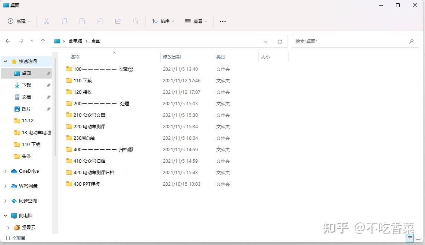Viewport: 425px width, 245px height.
Task: Open the 查看 view dropdown
Action: point(196,21)
